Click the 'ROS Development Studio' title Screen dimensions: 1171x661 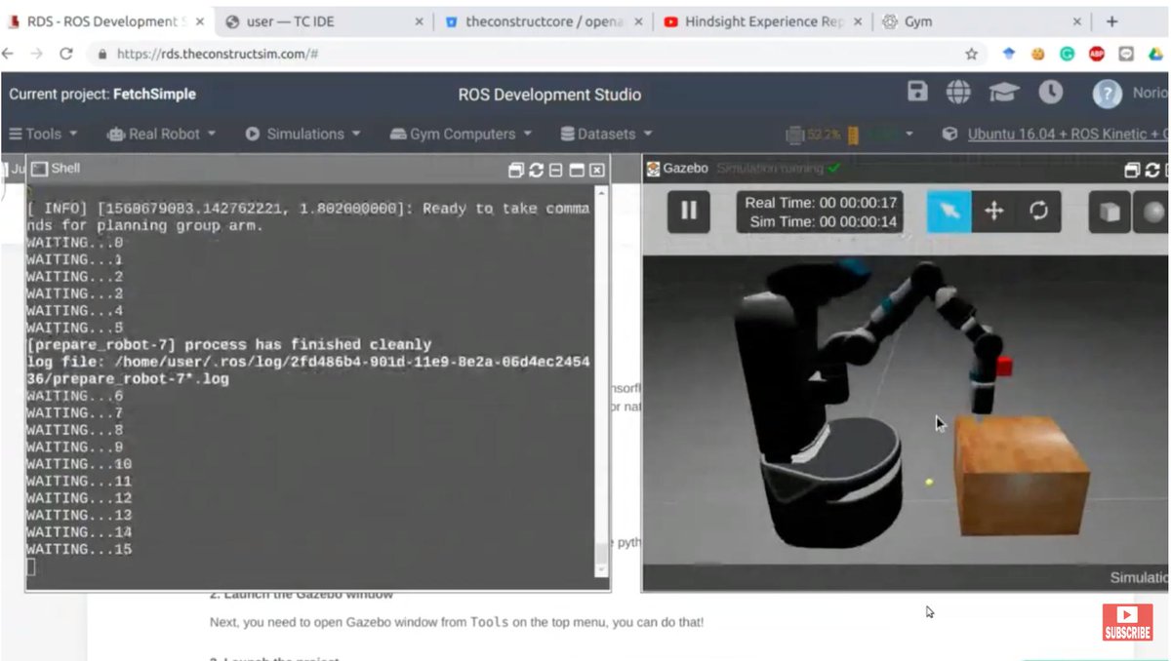click(x=549, y=95)
